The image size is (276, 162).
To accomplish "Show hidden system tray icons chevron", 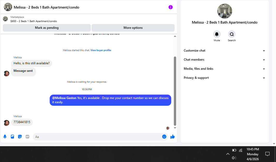I will pos(228,154).
